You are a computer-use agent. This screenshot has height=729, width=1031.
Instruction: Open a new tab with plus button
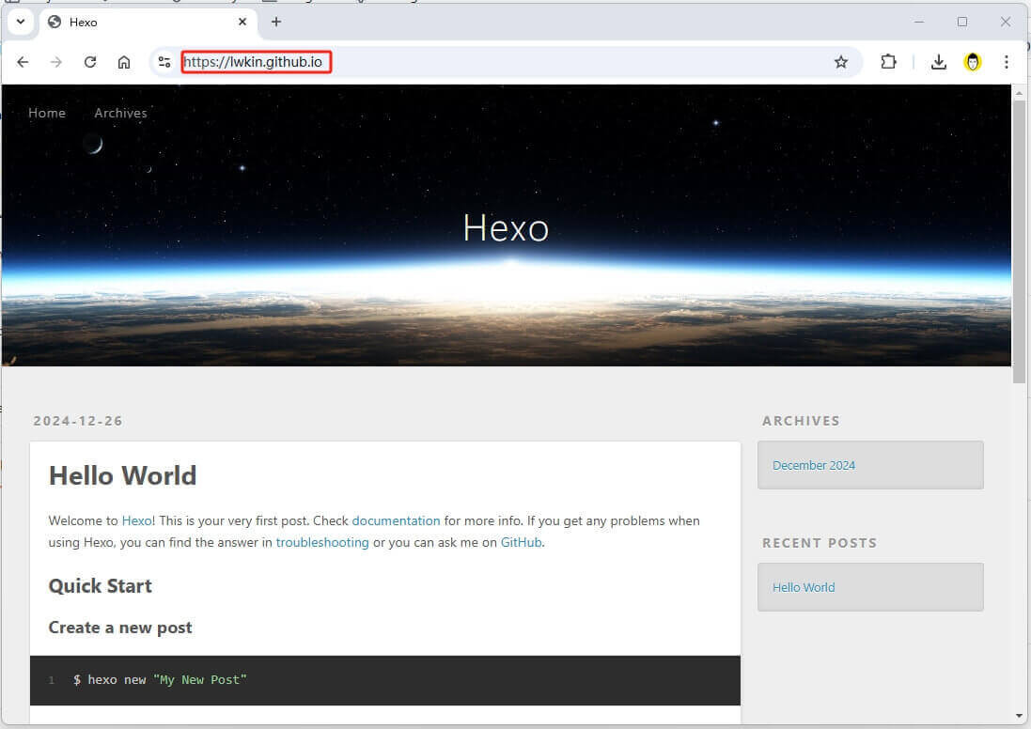(276, 22)
